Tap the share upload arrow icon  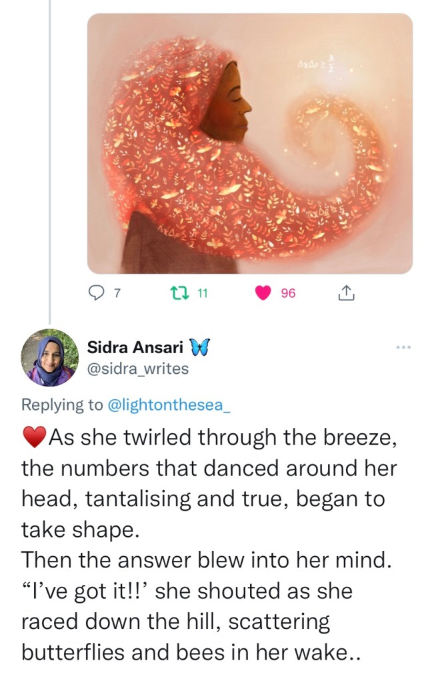(x=345, y=292)
